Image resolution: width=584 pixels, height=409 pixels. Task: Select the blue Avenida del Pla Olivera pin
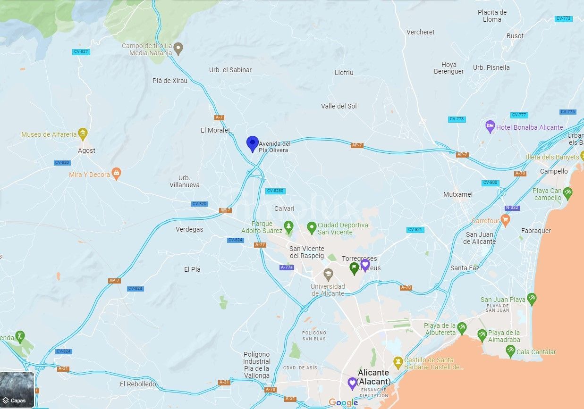coord(253,144)
